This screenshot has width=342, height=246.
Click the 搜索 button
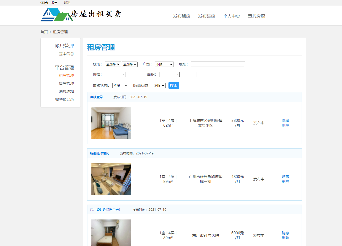[x=174, y=85]
